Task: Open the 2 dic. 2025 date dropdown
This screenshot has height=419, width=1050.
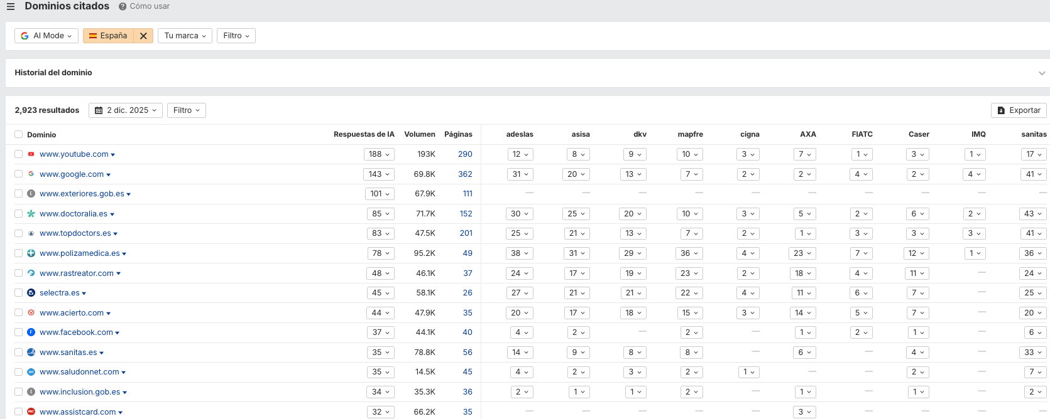Action: [126, 110]
